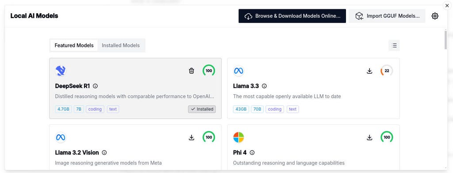
Task: Click Phi 4 compatibility score 100
Action: pos(387,137)
